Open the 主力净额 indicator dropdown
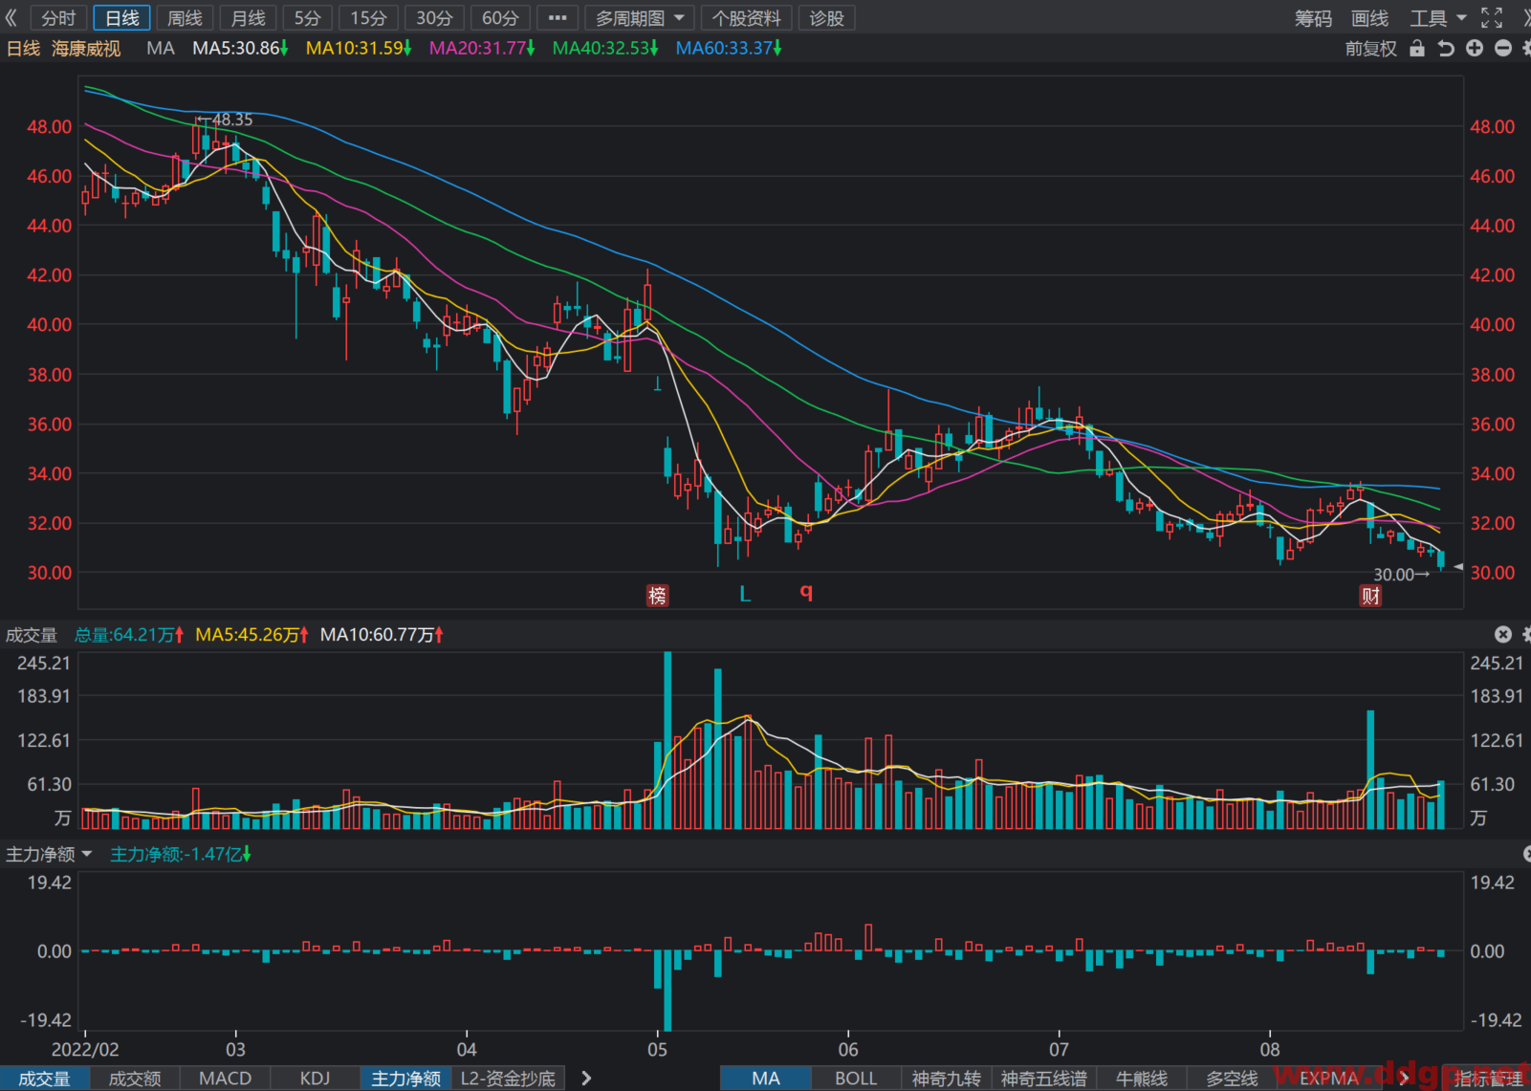Viewport: 1531px width, 1091px height. click(49, 854)
